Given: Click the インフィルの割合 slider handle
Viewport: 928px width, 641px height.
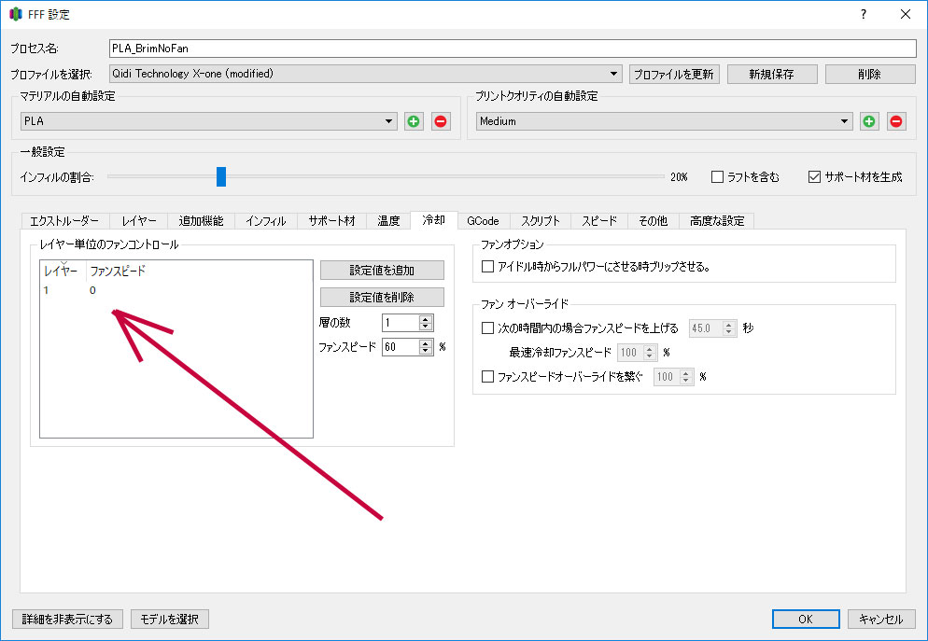Looking at the screenshot, I should tap(221, 176).
